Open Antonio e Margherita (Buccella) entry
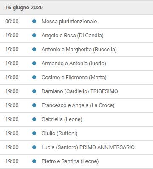Screen dimensions: 153x169 tap(79, 50)
